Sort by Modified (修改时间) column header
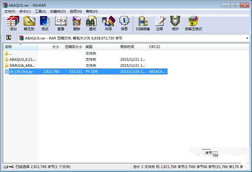This screenshot has width=252, height=172. click(x=133, y=47)
